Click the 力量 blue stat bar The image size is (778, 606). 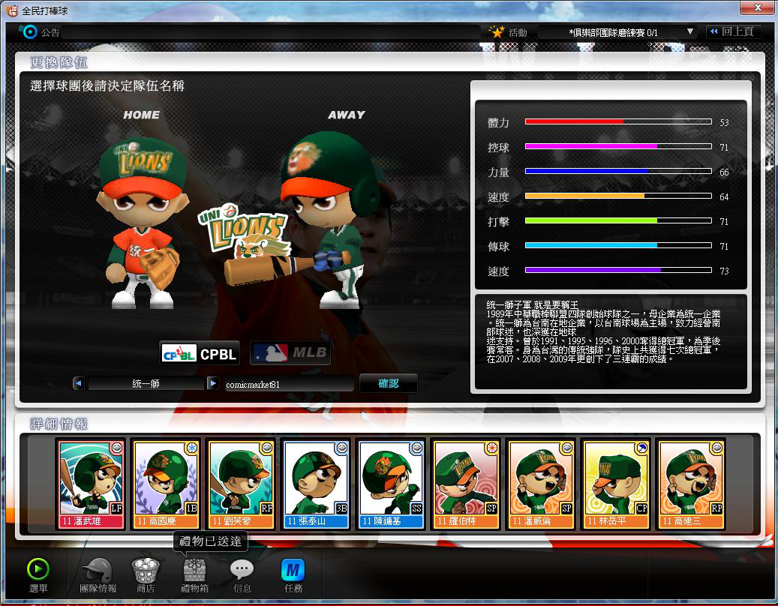click(x=618, y=171)
